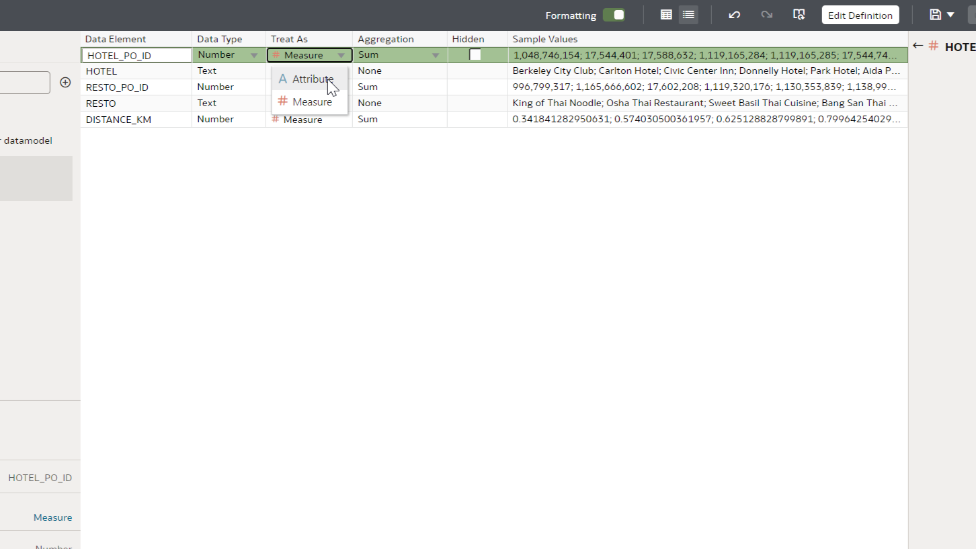
Task: Select the DISTANCE_KM data element row
Action: [x=118, y=119]
